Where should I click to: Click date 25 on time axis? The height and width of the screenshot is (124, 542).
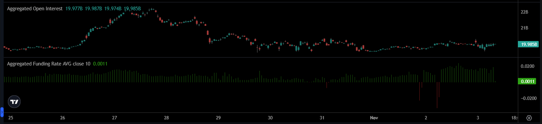coord(11,118)
